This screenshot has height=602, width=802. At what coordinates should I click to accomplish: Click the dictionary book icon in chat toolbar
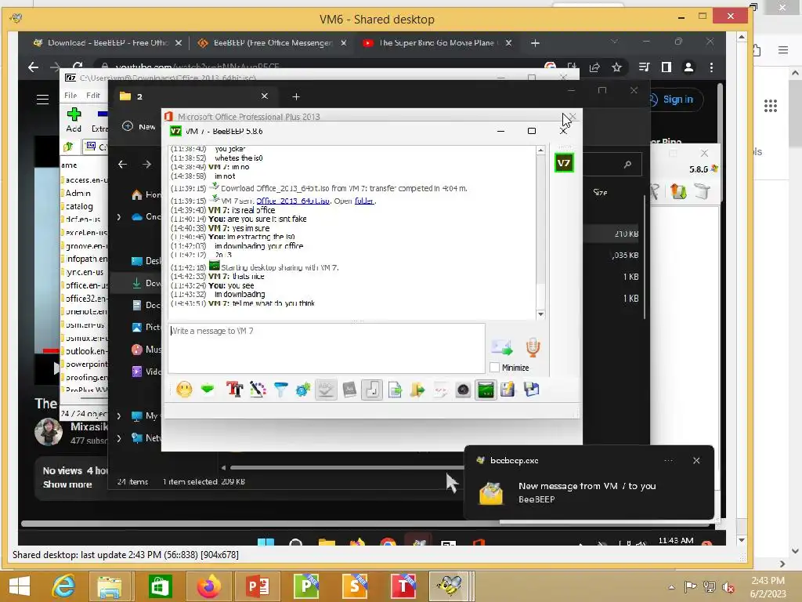pyautogui.click(x=349, y=390)
